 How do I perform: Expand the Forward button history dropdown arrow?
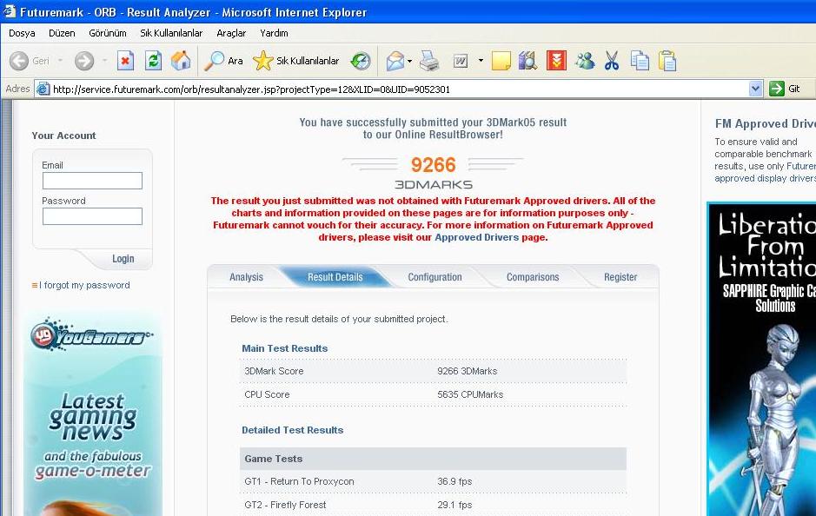coord(104,61)
